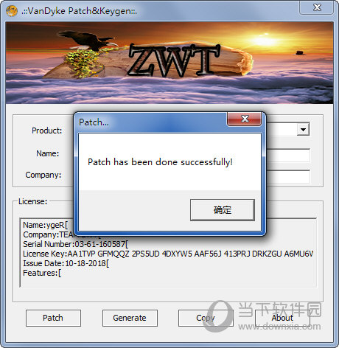
Task: Click the VanDyke Patch&Keygen title bar icon
Action: point(11,11)
